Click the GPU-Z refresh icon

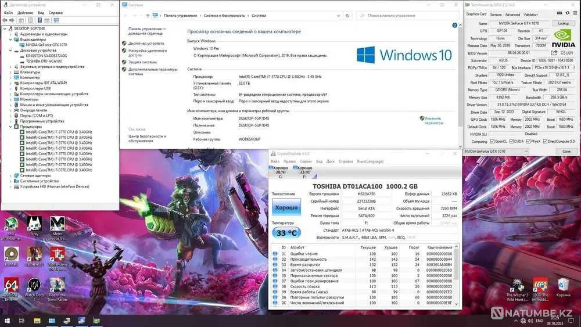pyautogui.click(x=567, y=13)
